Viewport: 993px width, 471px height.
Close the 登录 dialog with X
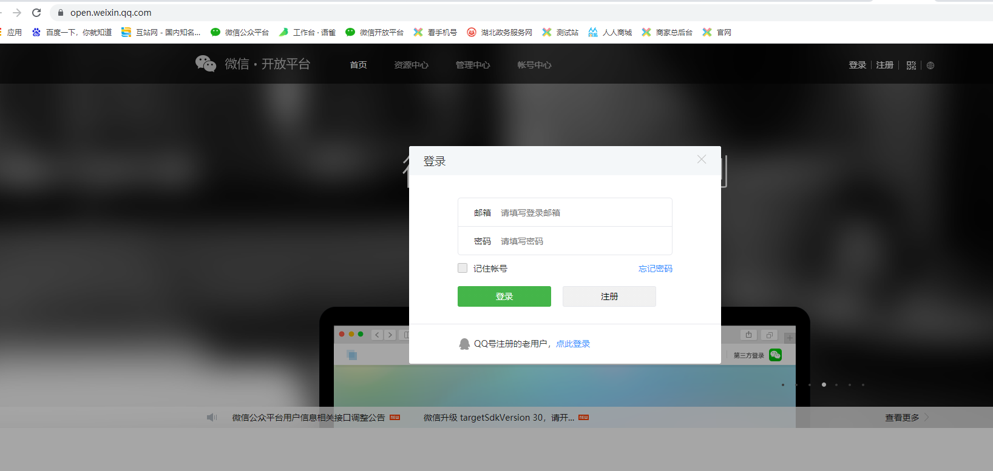[x=702, y=159]
